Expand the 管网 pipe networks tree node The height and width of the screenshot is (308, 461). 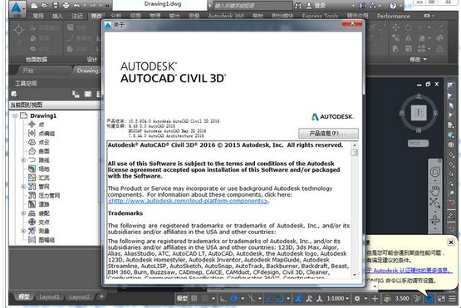pos(23,187)
